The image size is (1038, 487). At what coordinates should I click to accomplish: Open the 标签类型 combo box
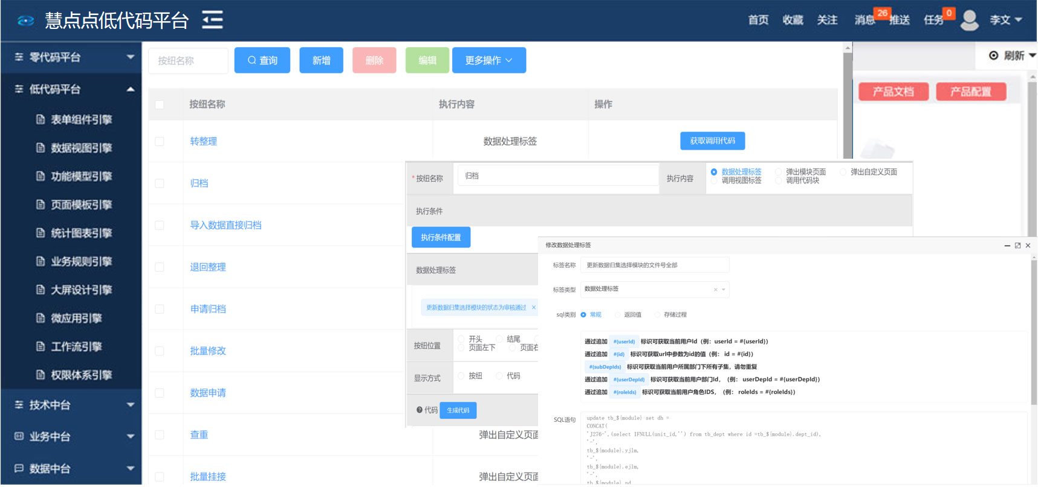[655, 290]
